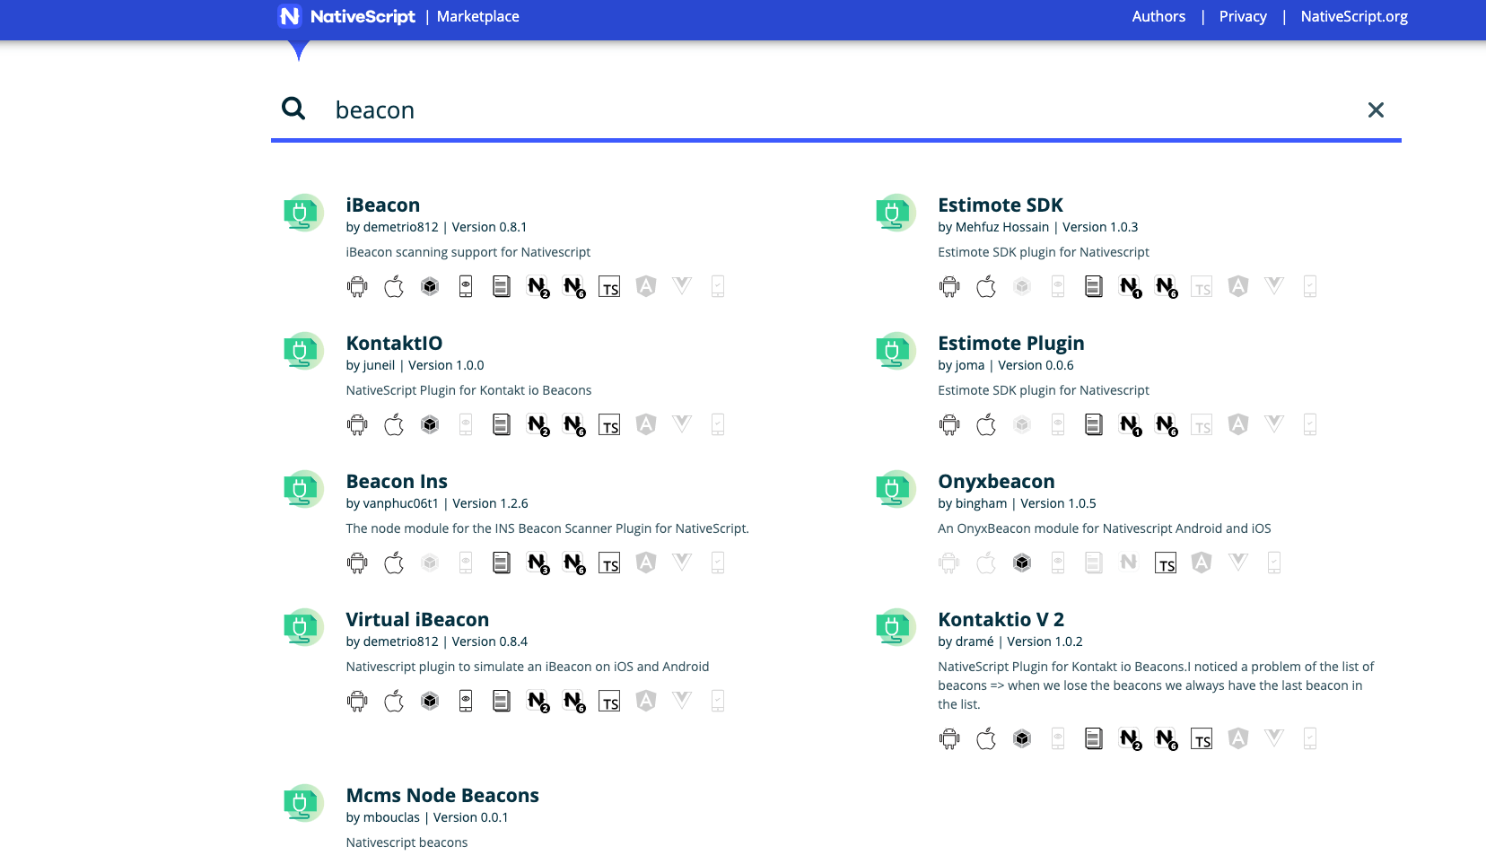Open the Kontaktio V 2 plugin title
Screen dimensions: 1486x864
1001,619
